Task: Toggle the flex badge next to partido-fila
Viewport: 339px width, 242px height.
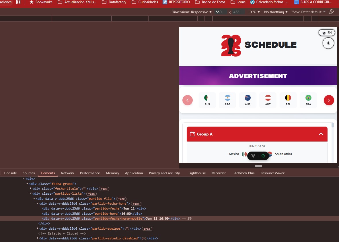Action: click(121, 199)
